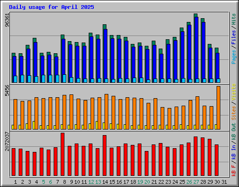Click day label 1 on the axis
This screenshot has height=187, width=239.
(15, 182)
